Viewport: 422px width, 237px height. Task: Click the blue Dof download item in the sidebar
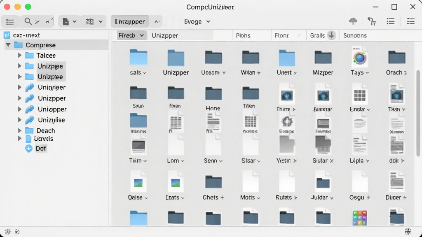tap(36, 148)
